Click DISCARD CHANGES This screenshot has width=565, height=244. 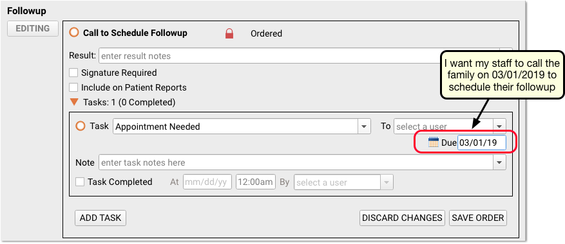[402, 218]
